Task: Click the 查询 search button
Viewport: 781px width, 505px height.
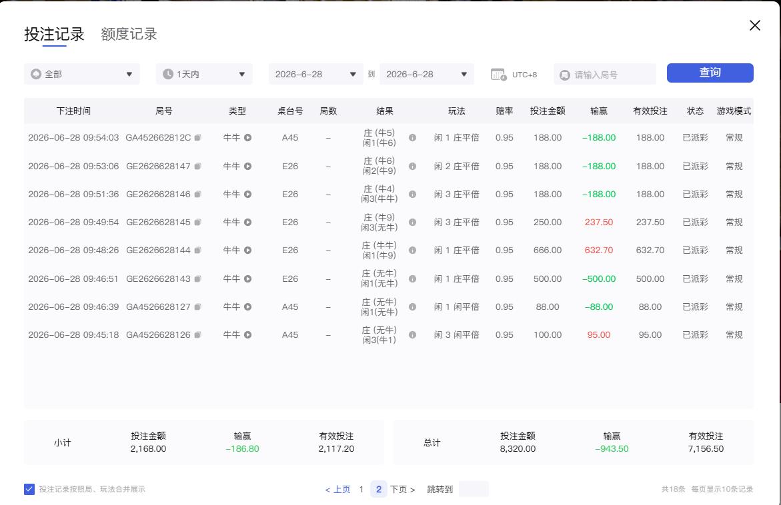Action: click(x=710, y=73)
